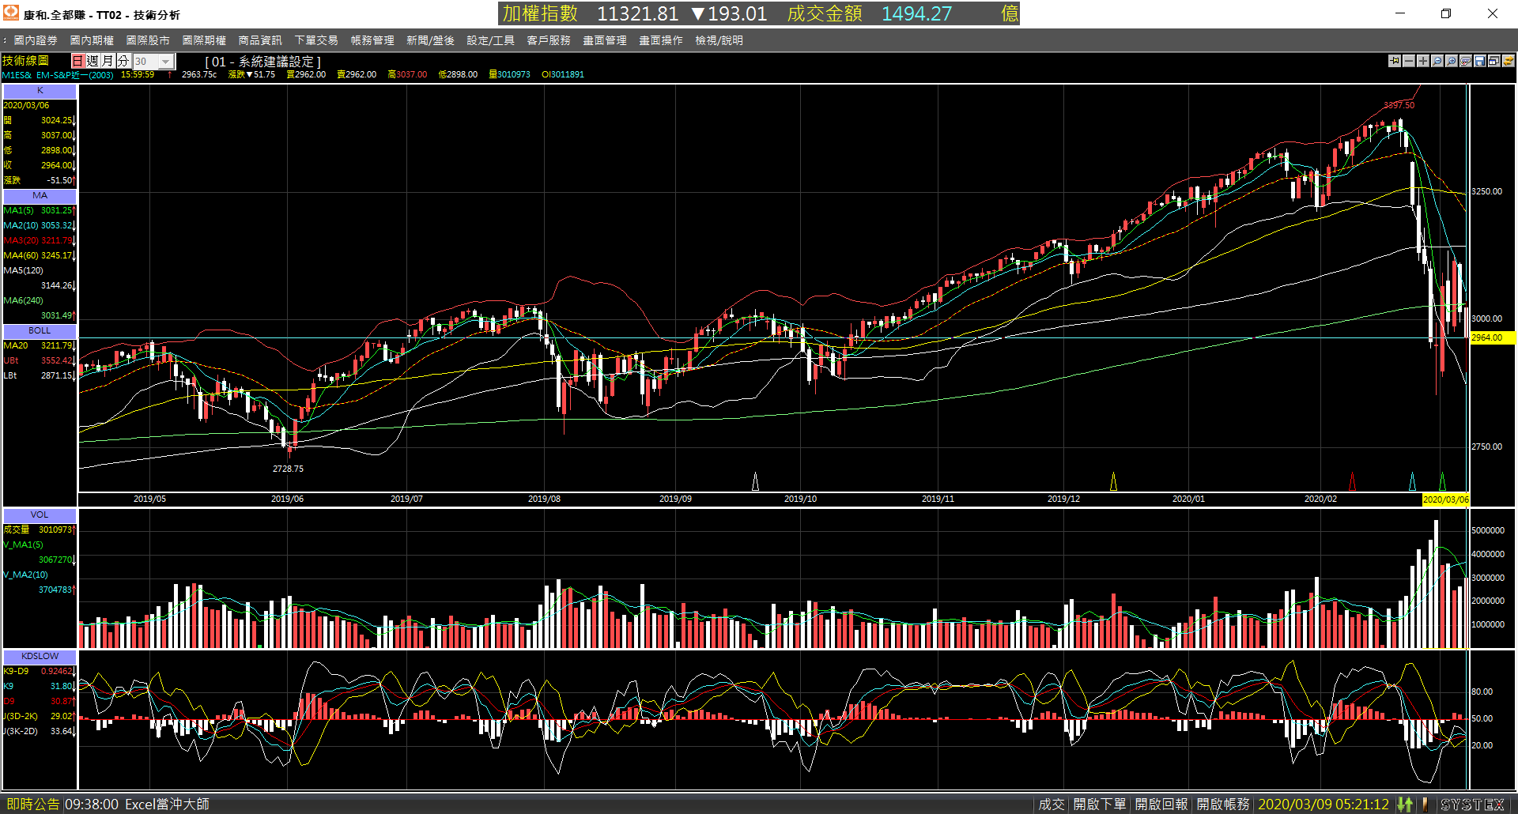Click the 成交量 volume value
1518x814 pixels.
click(55, 530)
